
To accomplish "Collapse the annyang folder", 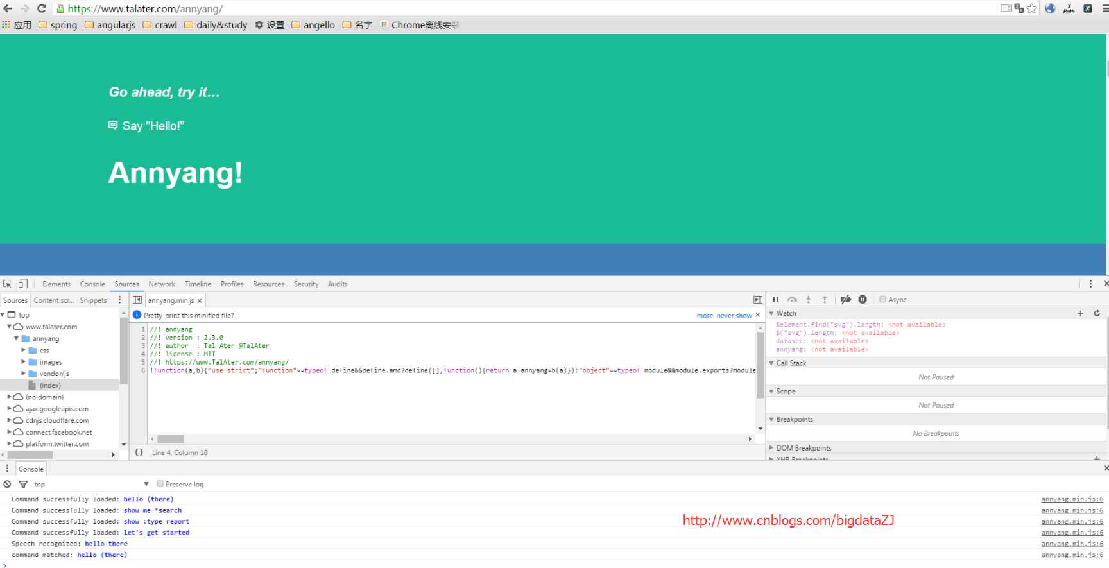I will click(x=16, y=338).
